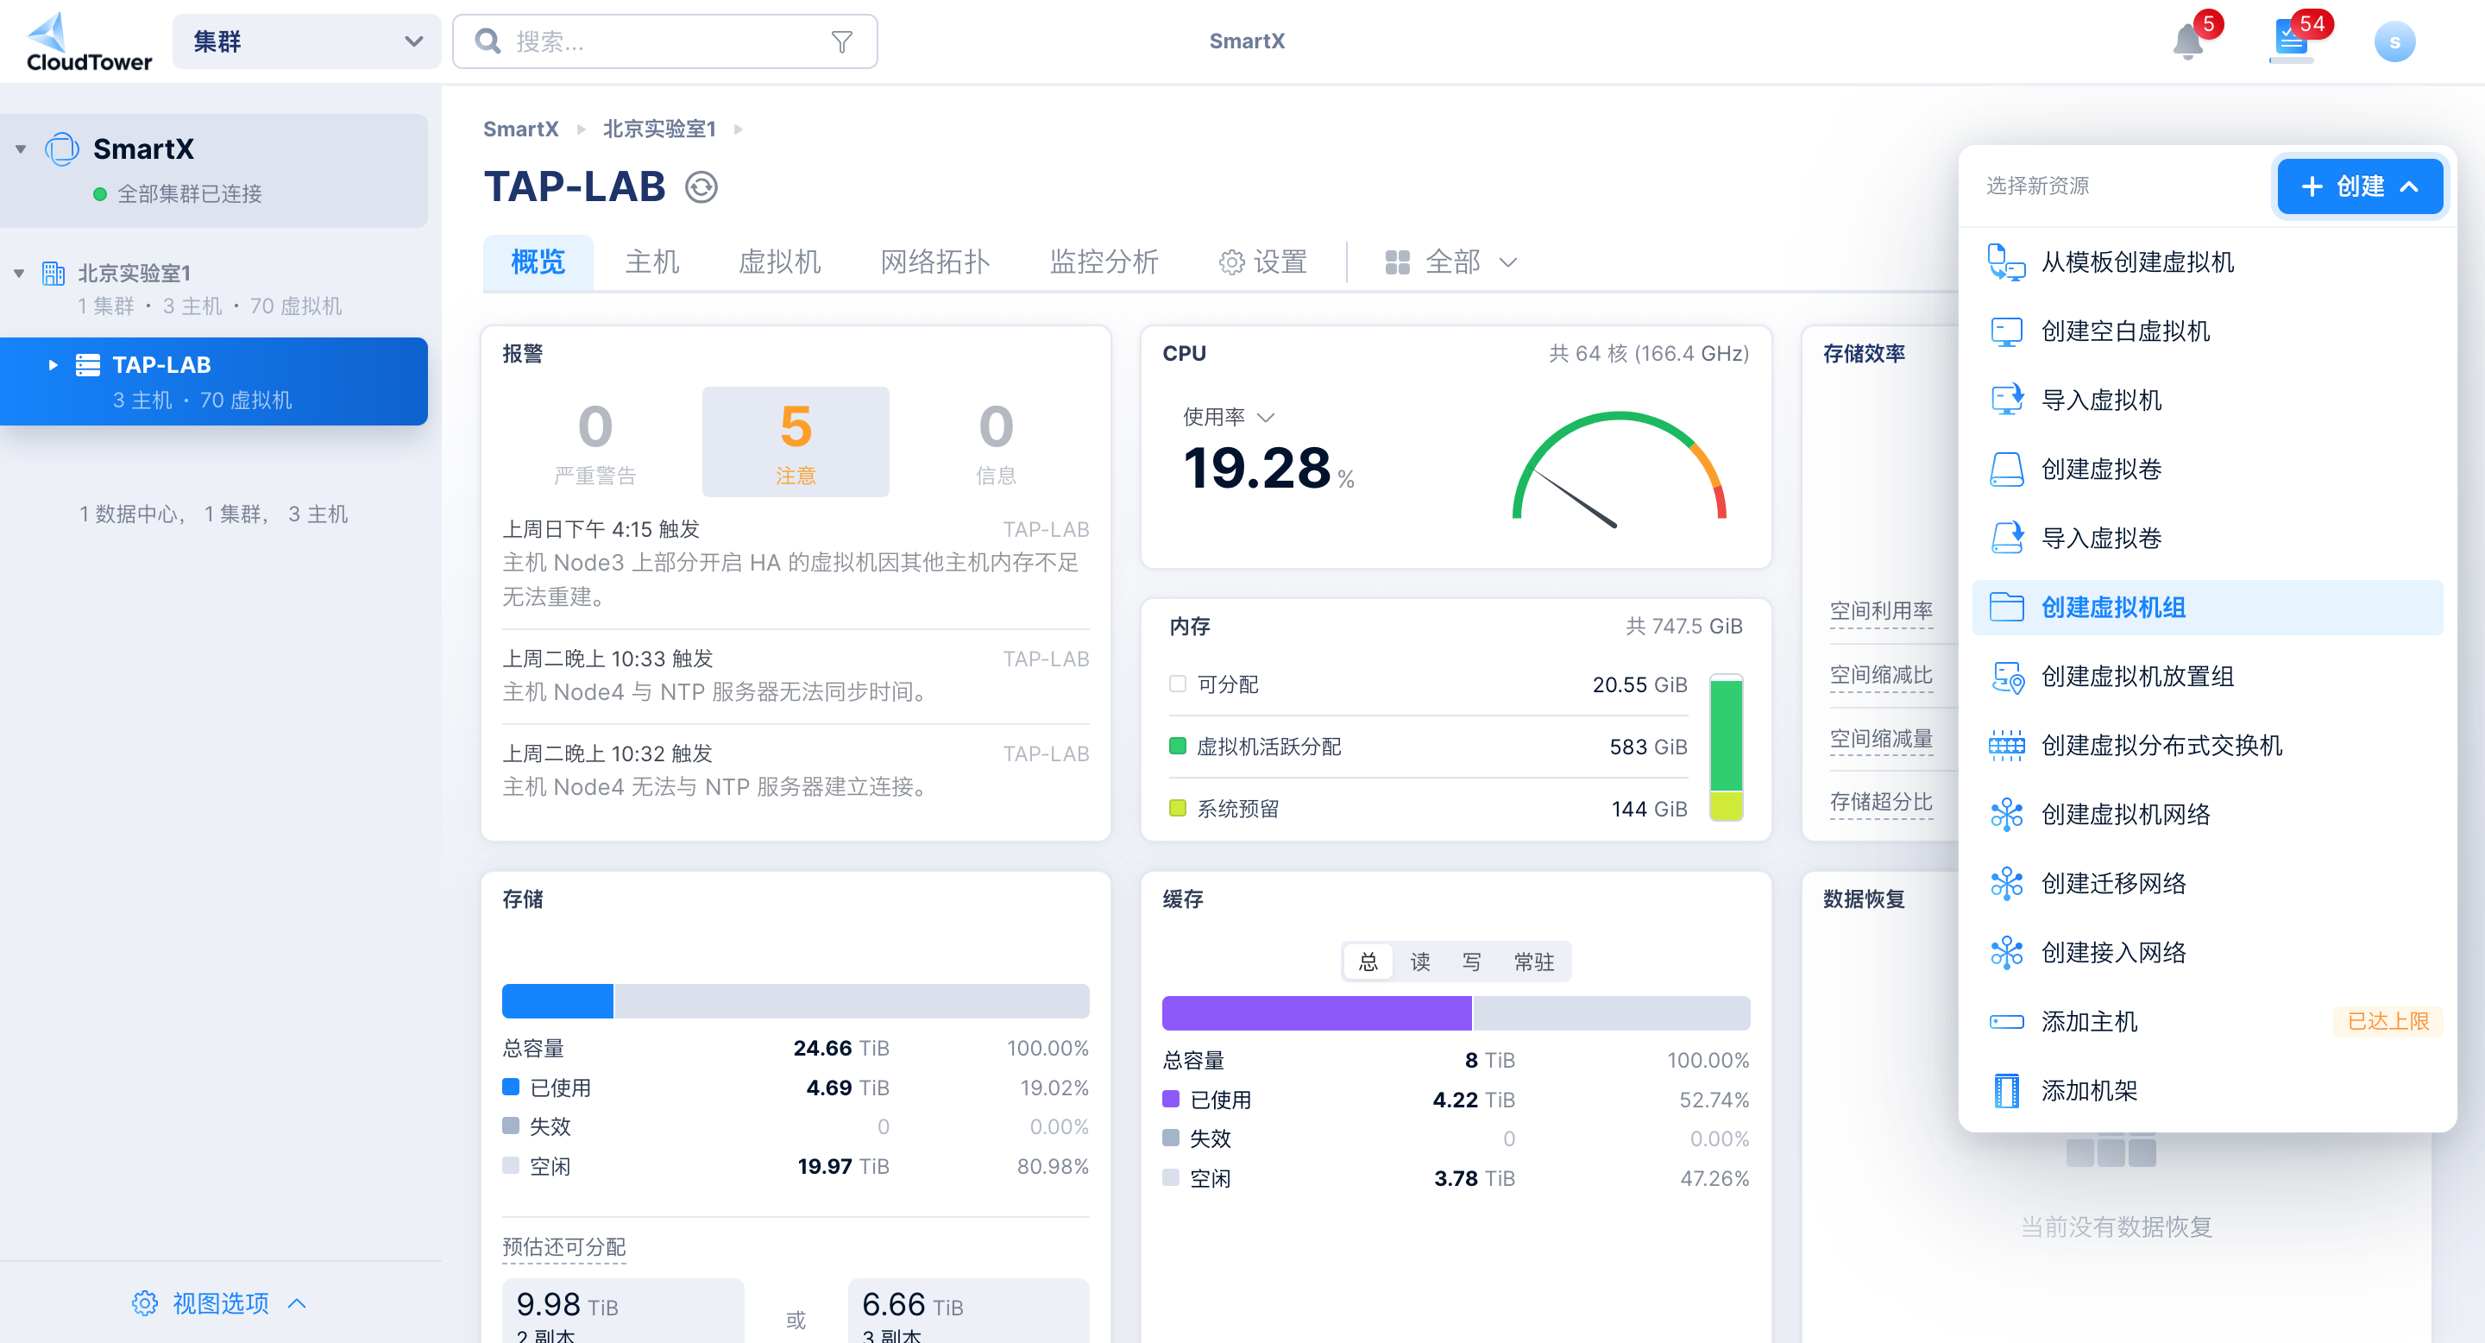This screenshot has height=1343, width=2485.
Task: Select 添加机架 menu entry
Action: click(x=2207, y=1090)
